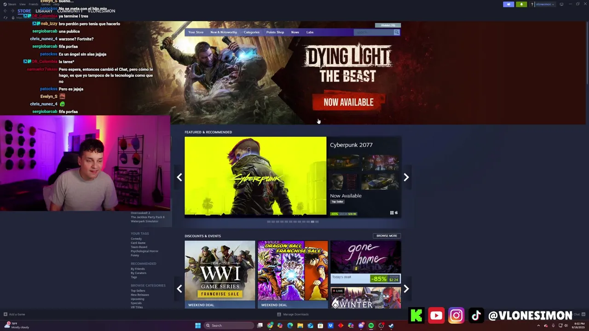The width and height of the screenshot is (589, 331).
Task: Open Waterpark Simulator recent game
Action: click(144, 221)
